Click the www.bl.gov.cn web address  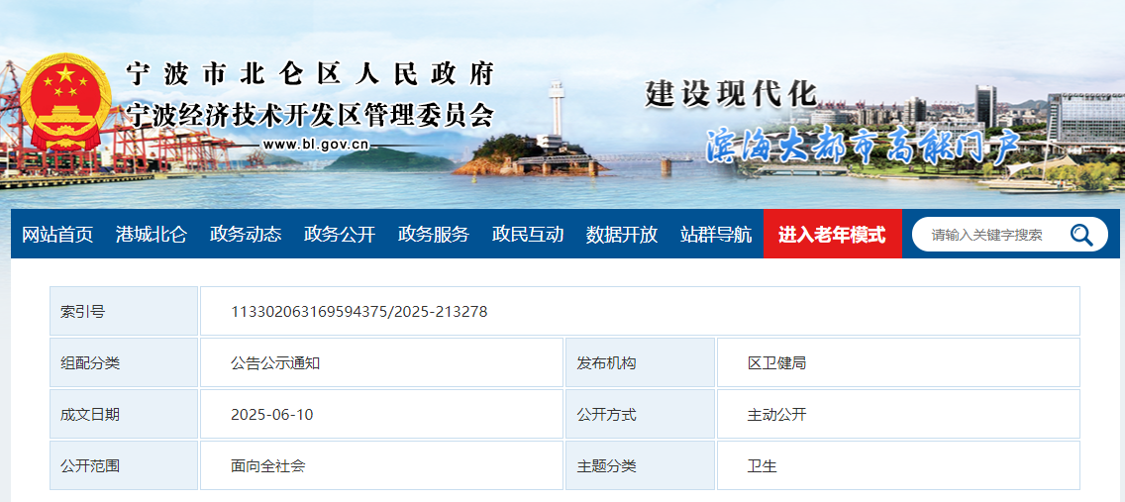click(x=316, y=145)
